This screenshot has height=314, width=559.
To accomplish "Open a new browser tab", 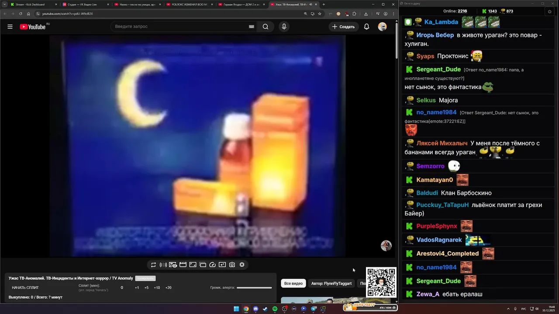I will point(324,4).
